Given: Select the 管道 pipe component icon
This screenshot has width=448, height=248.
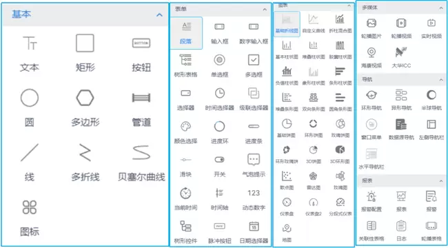Looking at the screenshot, I should coord(141,98).
